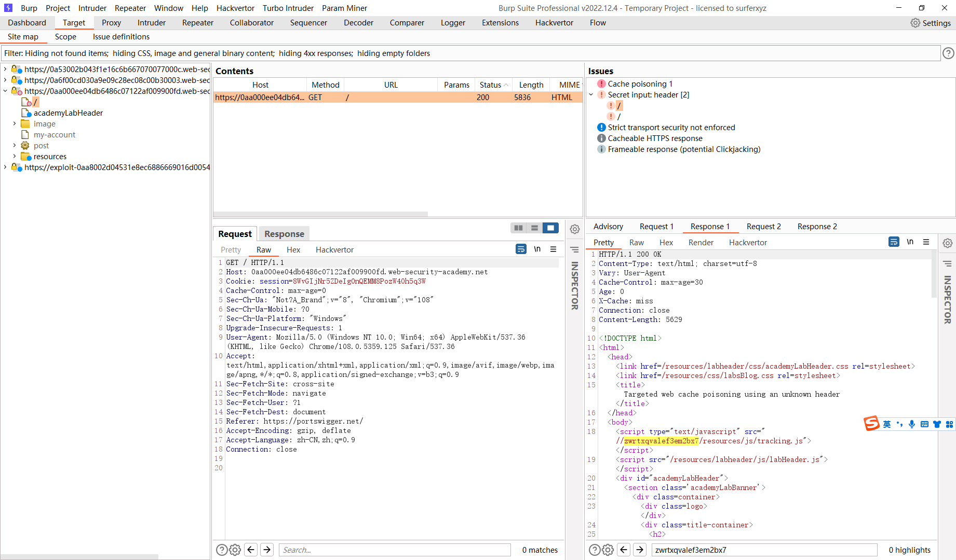
Task: Click the site map filter bar
Action: tap(470, 53)
